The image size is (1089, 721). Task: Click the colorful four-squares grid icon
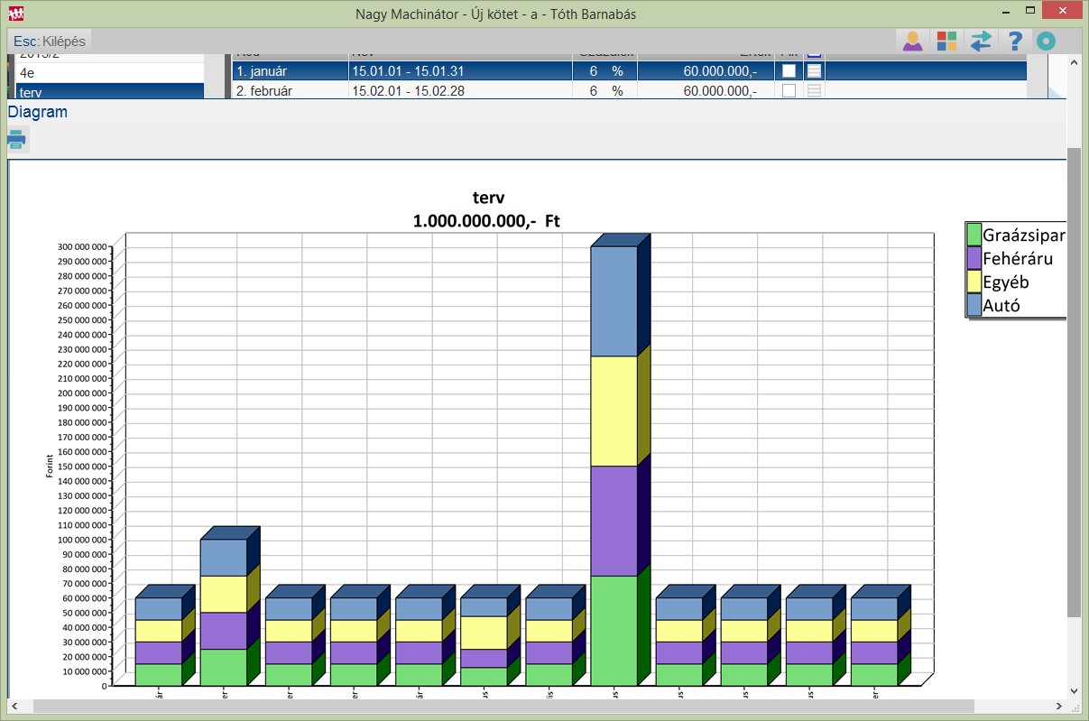946,42
